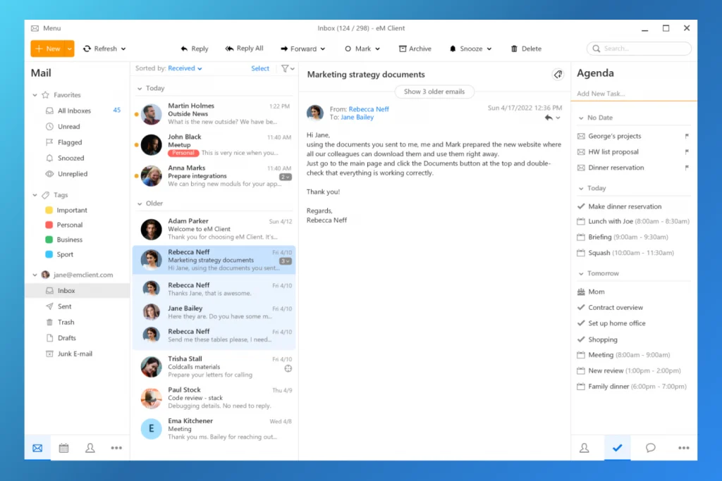
Task: Open the Flagged folder
Action: pyautogui.click(x=70, y=142)
